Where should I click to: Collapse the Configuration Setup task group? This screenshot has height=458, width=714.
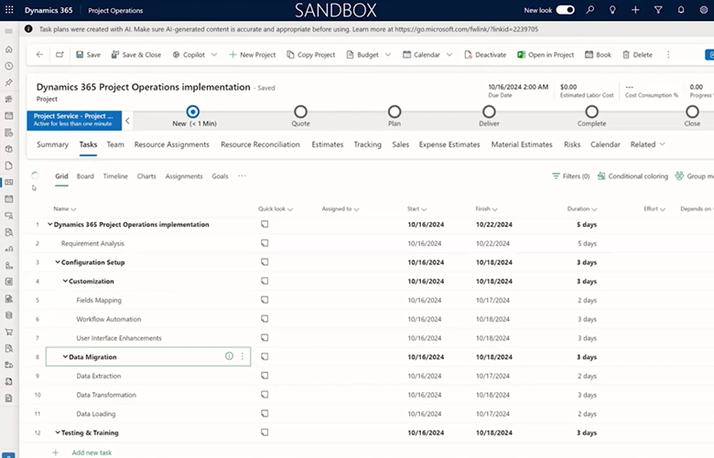[x=58, y=262]
